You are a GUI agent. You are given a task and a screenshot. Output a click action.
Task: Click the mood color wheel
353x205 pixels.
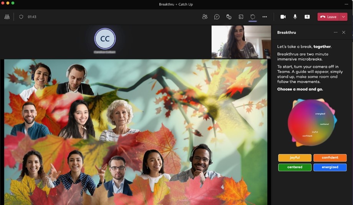click(x=312, y=123)
